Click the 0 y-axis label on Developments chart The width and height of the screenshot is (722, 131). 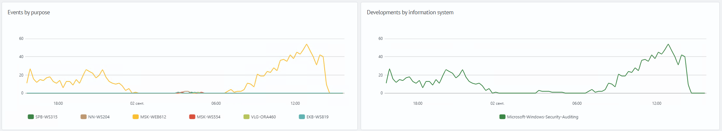[382, 93]
